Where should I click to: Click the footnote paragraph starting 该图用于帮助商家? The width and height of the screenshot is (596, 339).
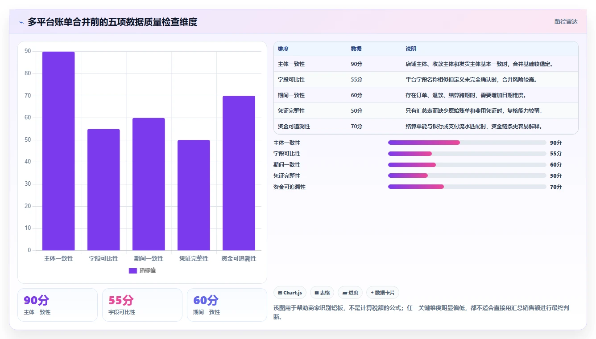[421, 313]
